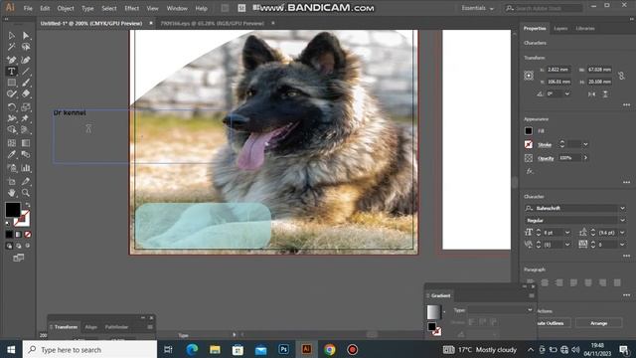Screen dimensions: 636x358
Task: Pick the Eraser tool
Action: (x=26, y=94)
